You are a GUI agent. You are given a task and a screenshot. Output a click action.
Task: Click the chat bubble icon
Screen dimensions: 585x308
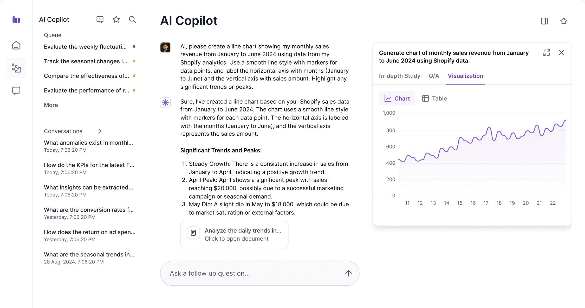[17, 91]
